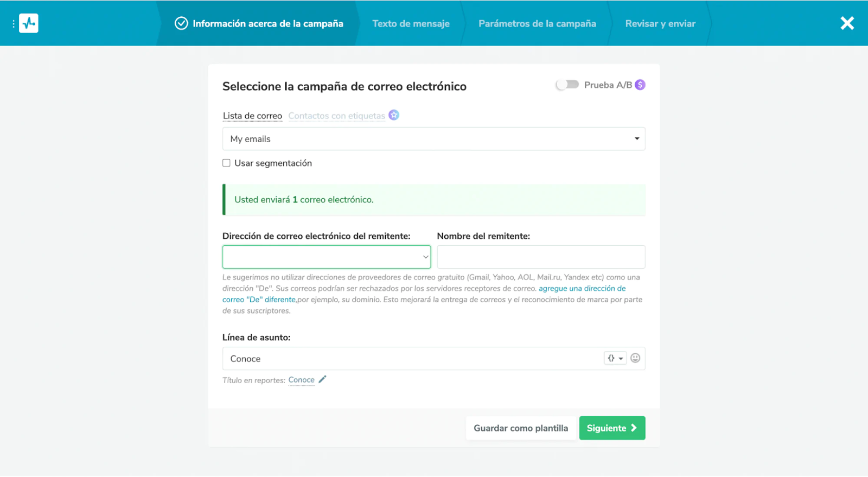Click the Nombre del remitente input field
Screen dimensions: 868x477
[541, 257]
